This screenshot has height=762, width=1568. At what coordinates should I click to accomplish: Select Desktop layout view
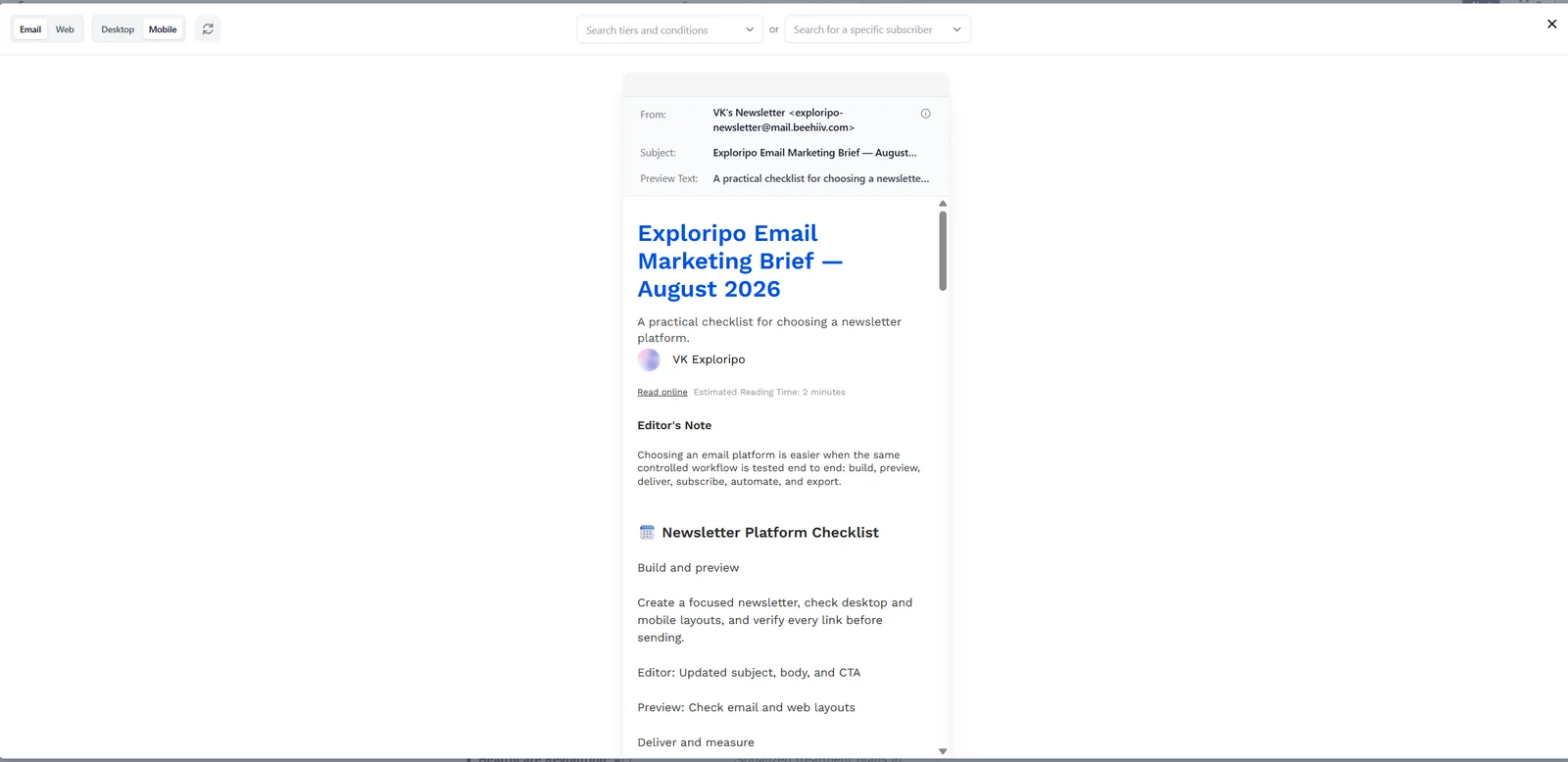tap(118, 29)
